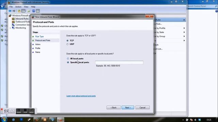Select the UDP radio button
This screenshot has height=122, width=218.
pos(67,44)
